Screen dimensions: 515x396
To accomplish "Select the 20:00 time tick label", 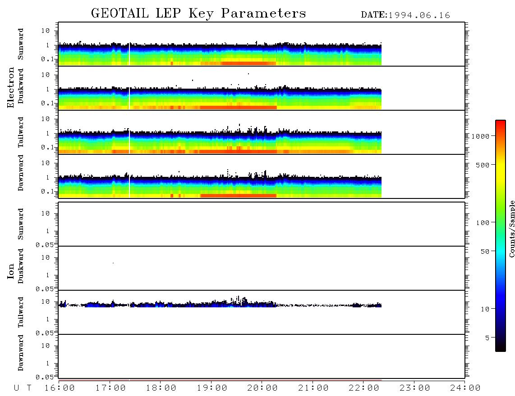I will 262,388.
